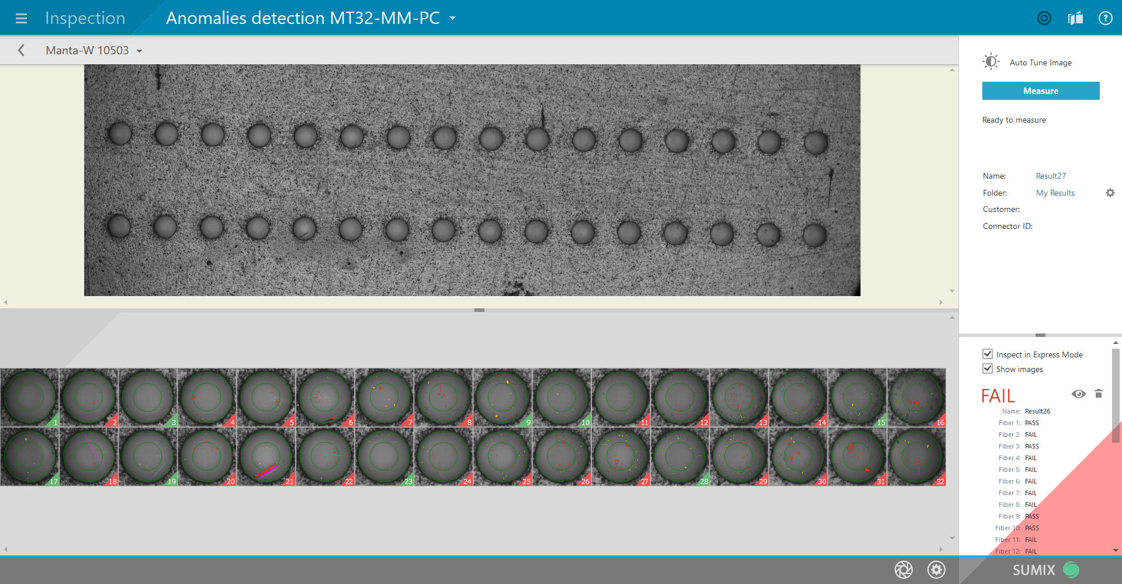Image resolution: width=1122 pixels, height=584 pixels.
Task: Expand the Anomalies detection MT32-MM-PC dropdown
Action: coord(452,18)
